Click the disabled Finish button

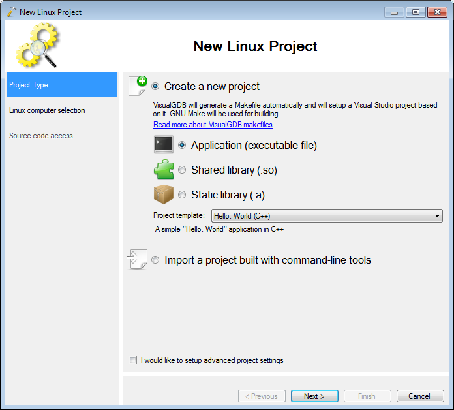coord(367,396)
